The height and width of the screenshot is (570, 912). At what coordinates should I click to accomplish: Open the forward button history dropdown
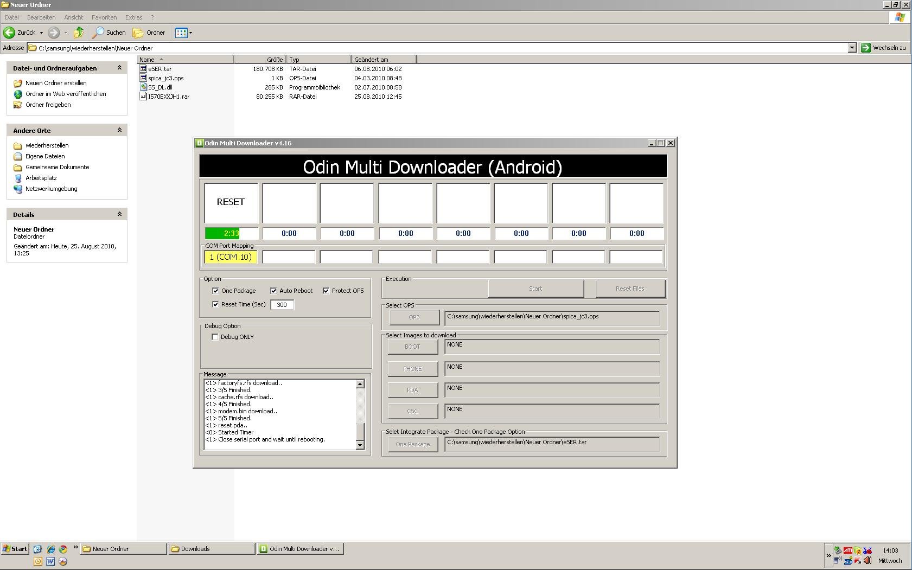(66, 33)
